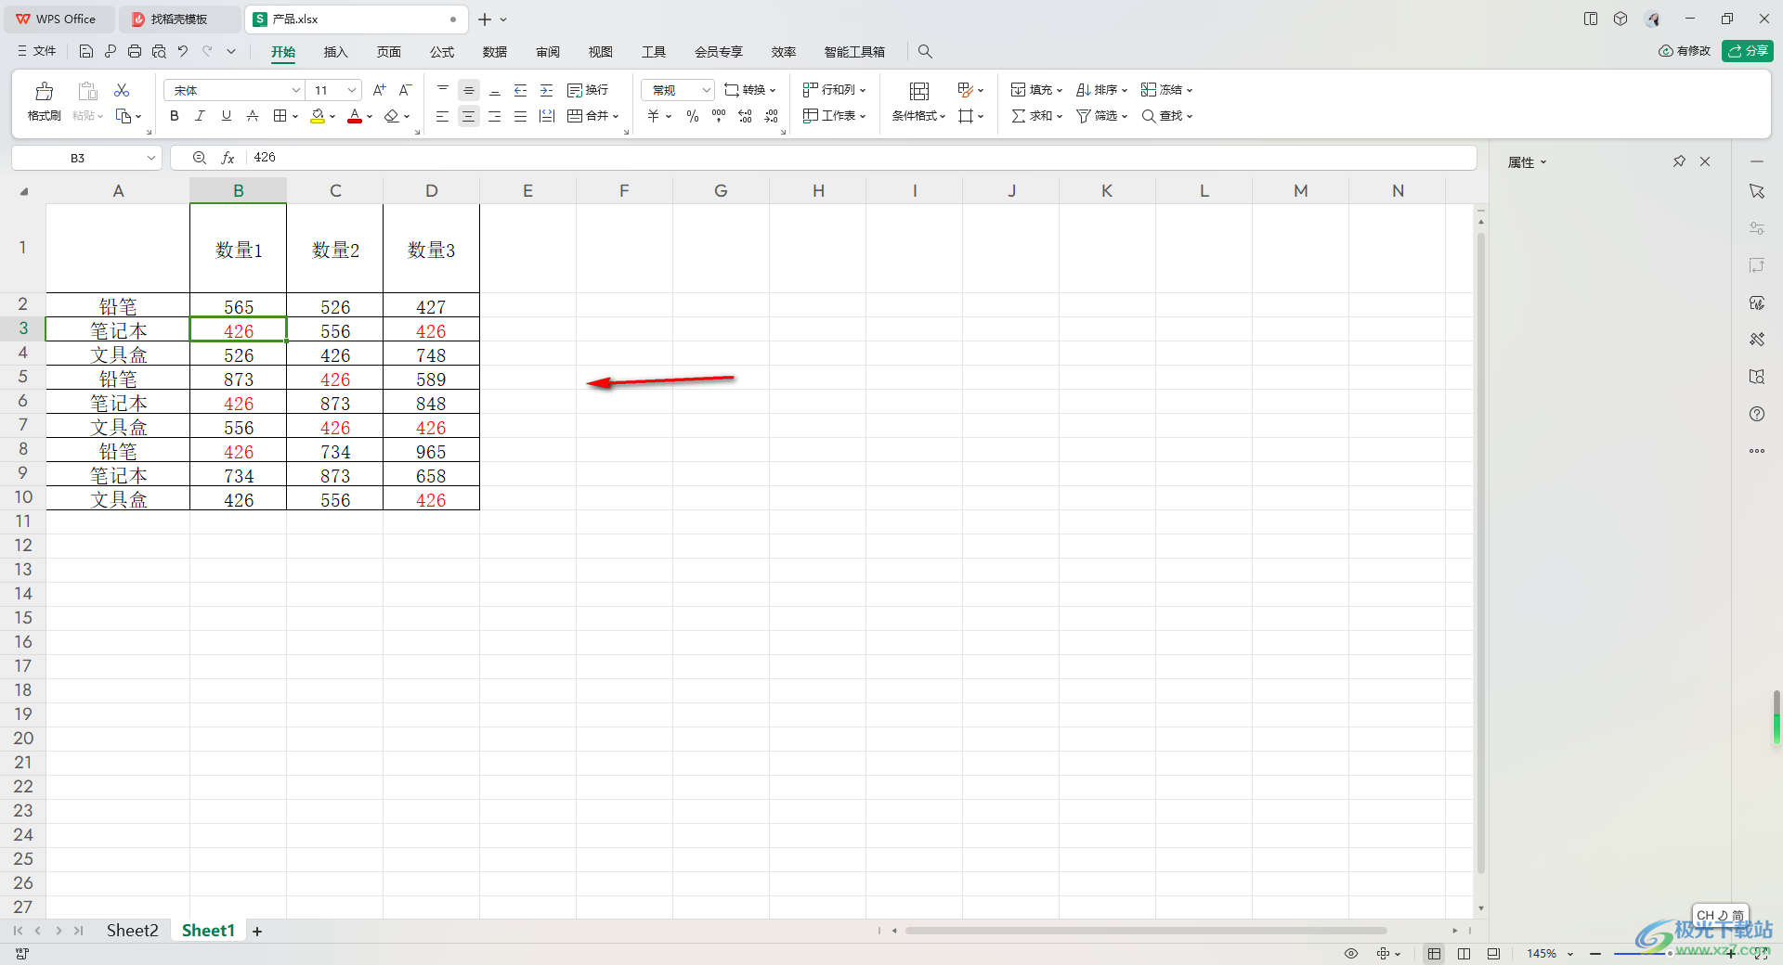The width and height of the screenshot is (1783, 965).
Task: Open new tab with plus button in title bar
Action: (485, 19)
